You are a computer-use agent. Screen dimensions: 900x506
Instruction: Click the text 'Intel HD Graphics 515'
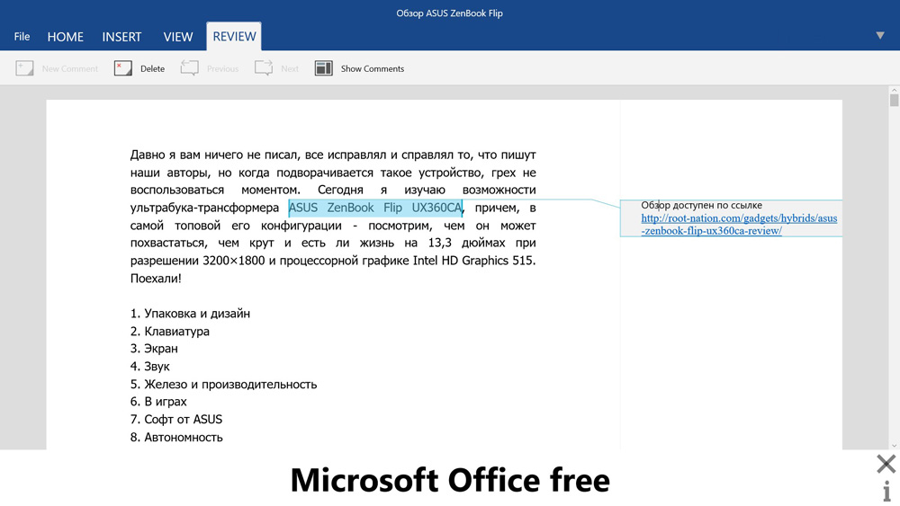click(x=473, y=261)
